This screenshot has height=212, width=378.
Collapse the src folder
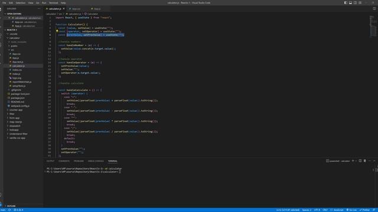click(x=12, y=49)
